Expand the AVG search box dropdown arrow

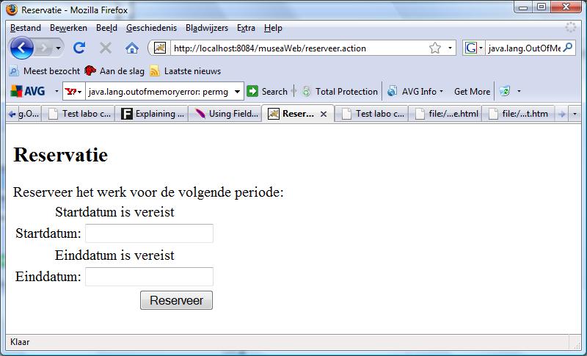click(238, 92)
